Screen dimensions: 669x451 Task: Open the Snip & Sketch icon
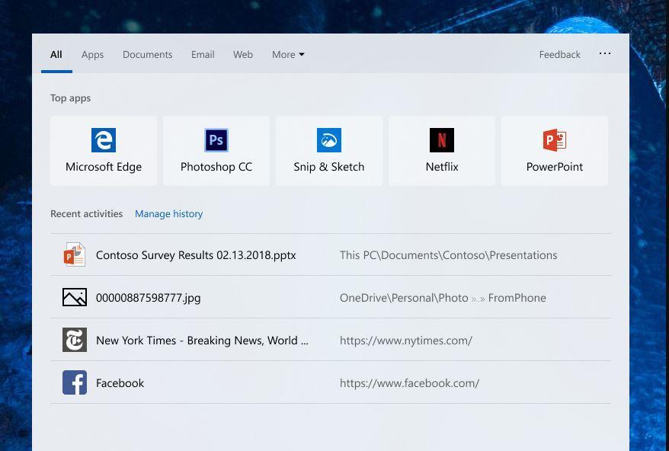click(x=329, y=141)
